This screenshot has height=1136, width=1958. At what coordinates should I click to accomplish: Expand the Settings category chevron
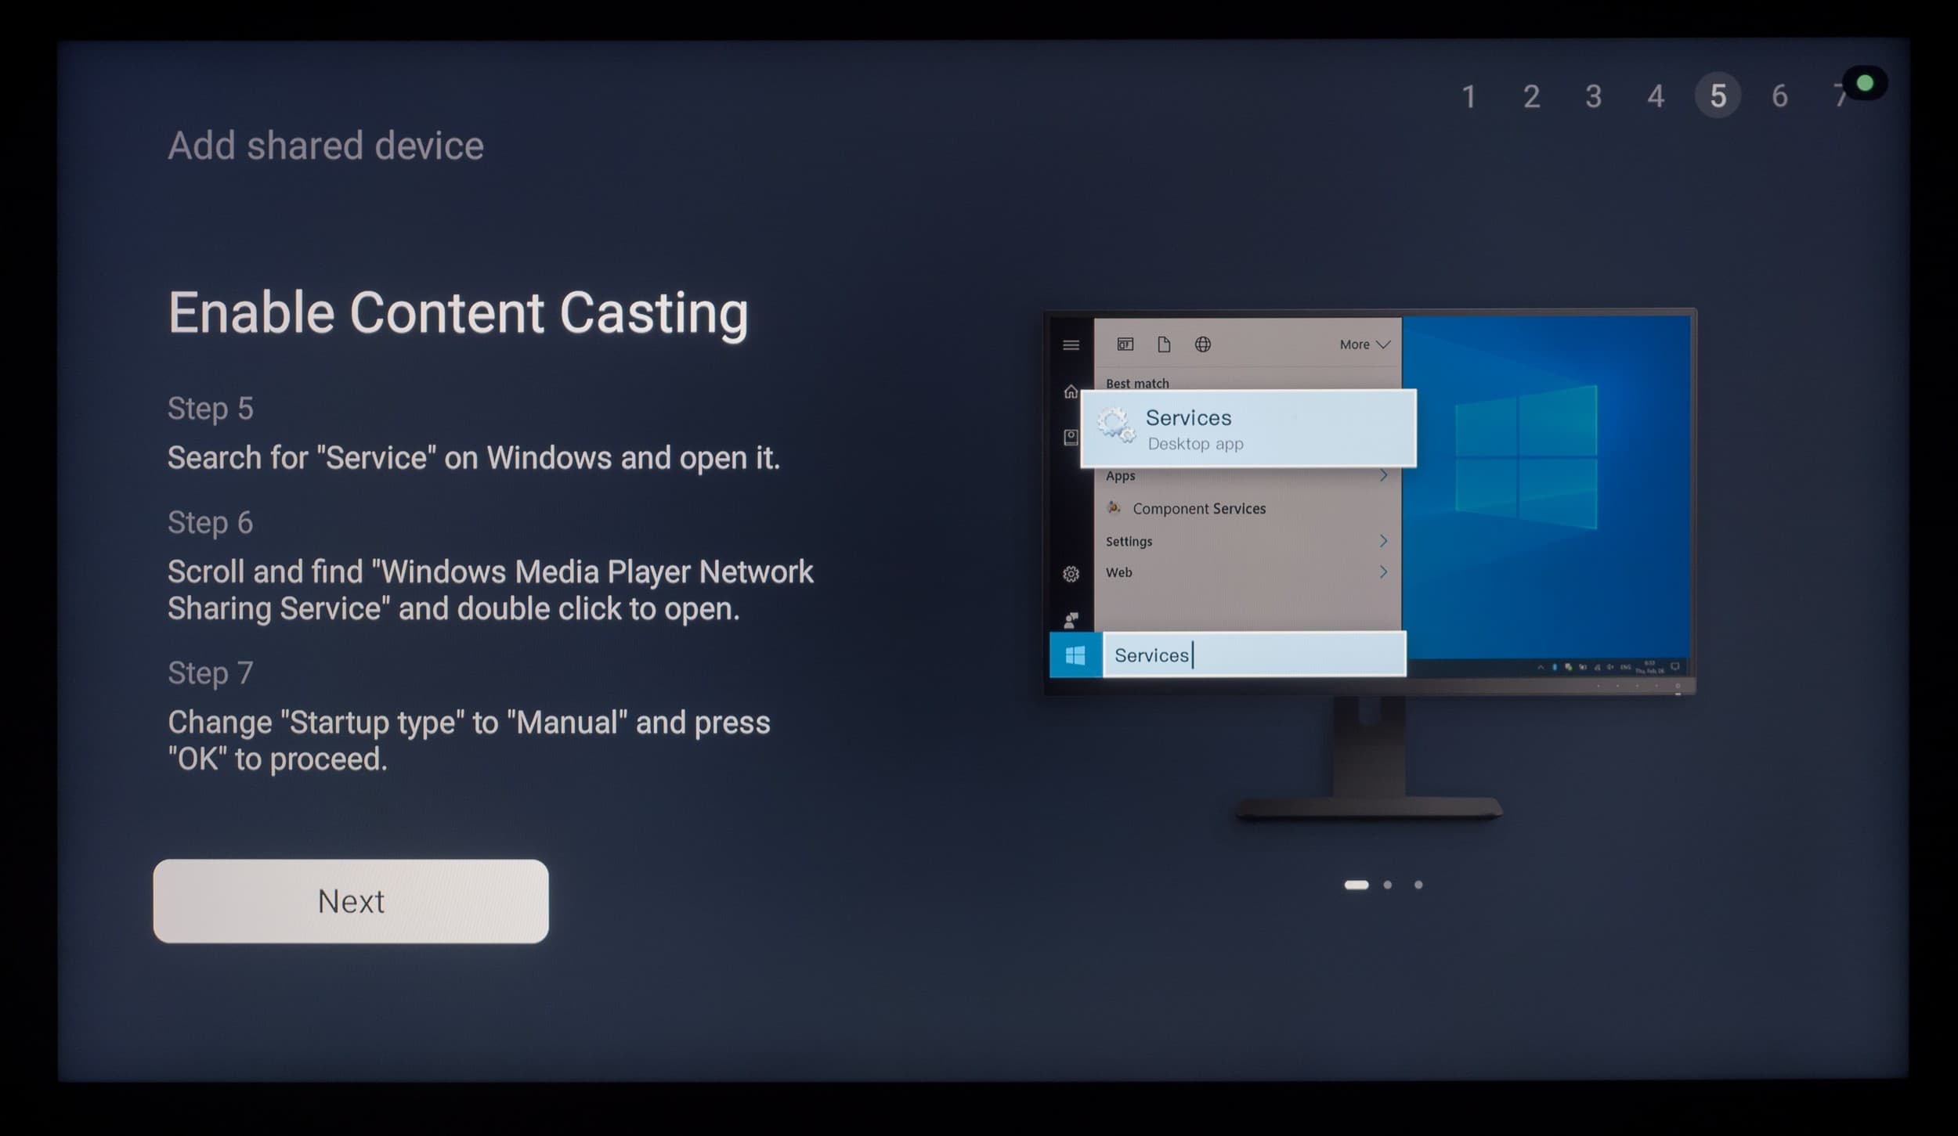coord(1383,541)
